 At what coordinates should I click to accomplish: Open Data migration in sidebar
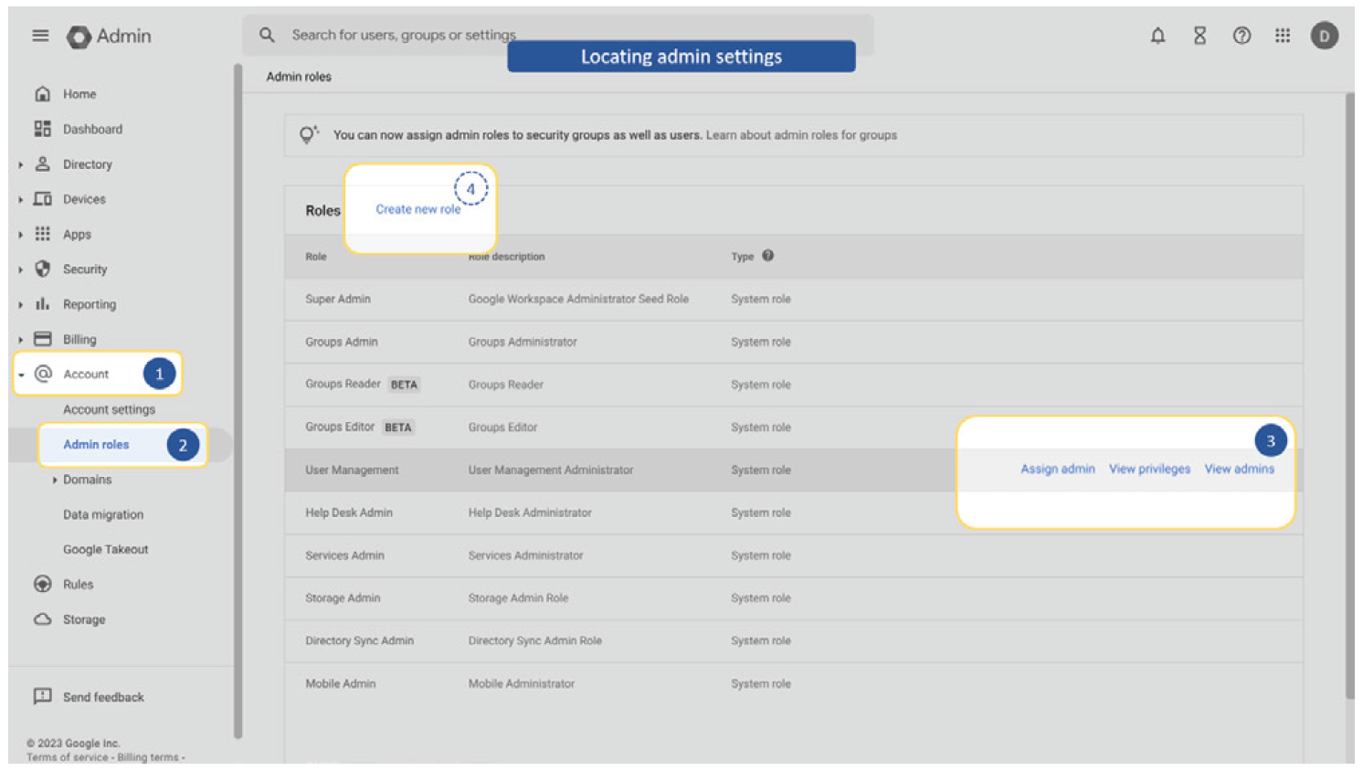(103, 514)
